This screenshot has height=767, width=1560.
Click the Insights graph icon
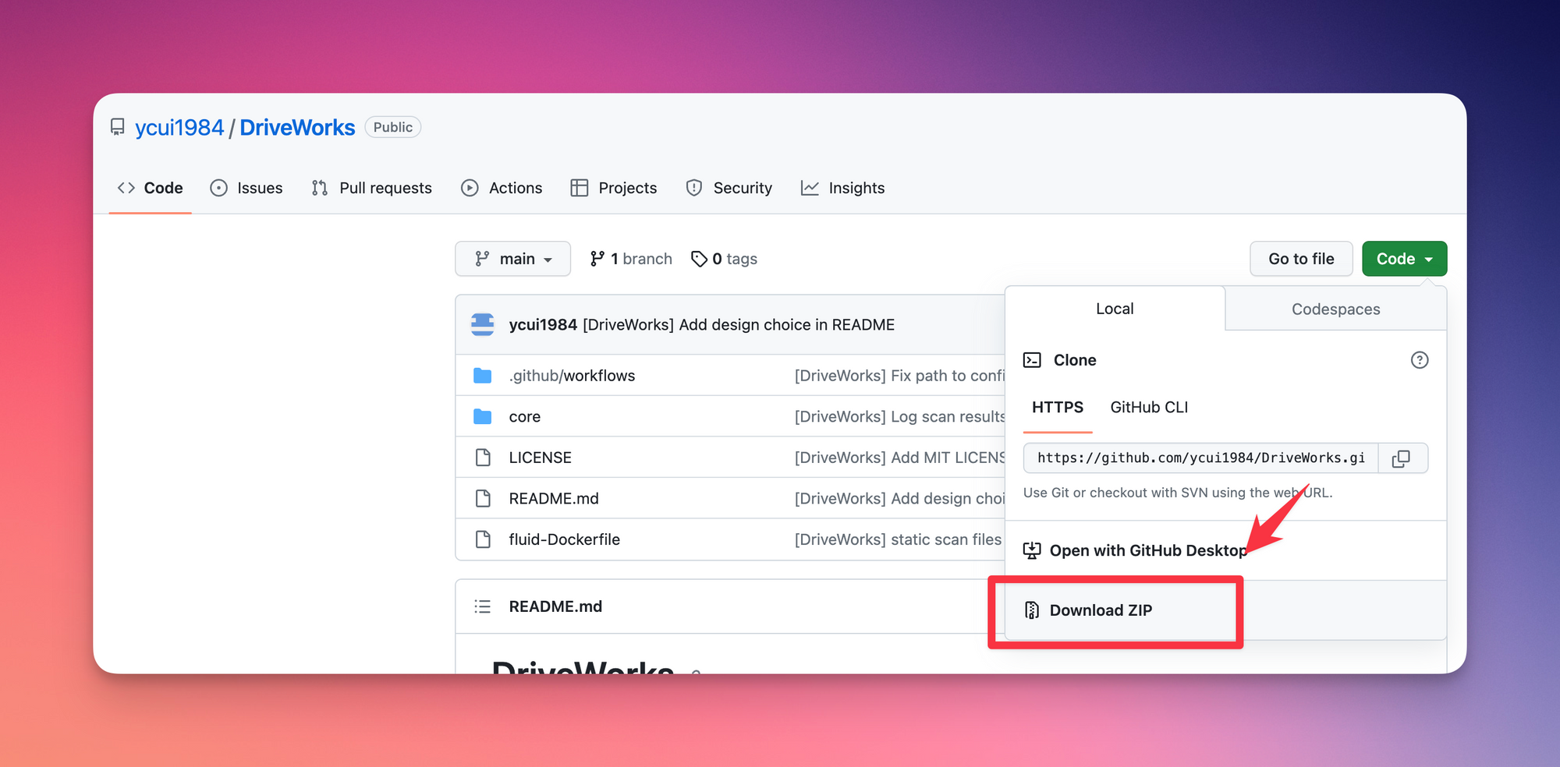(810, 188)
